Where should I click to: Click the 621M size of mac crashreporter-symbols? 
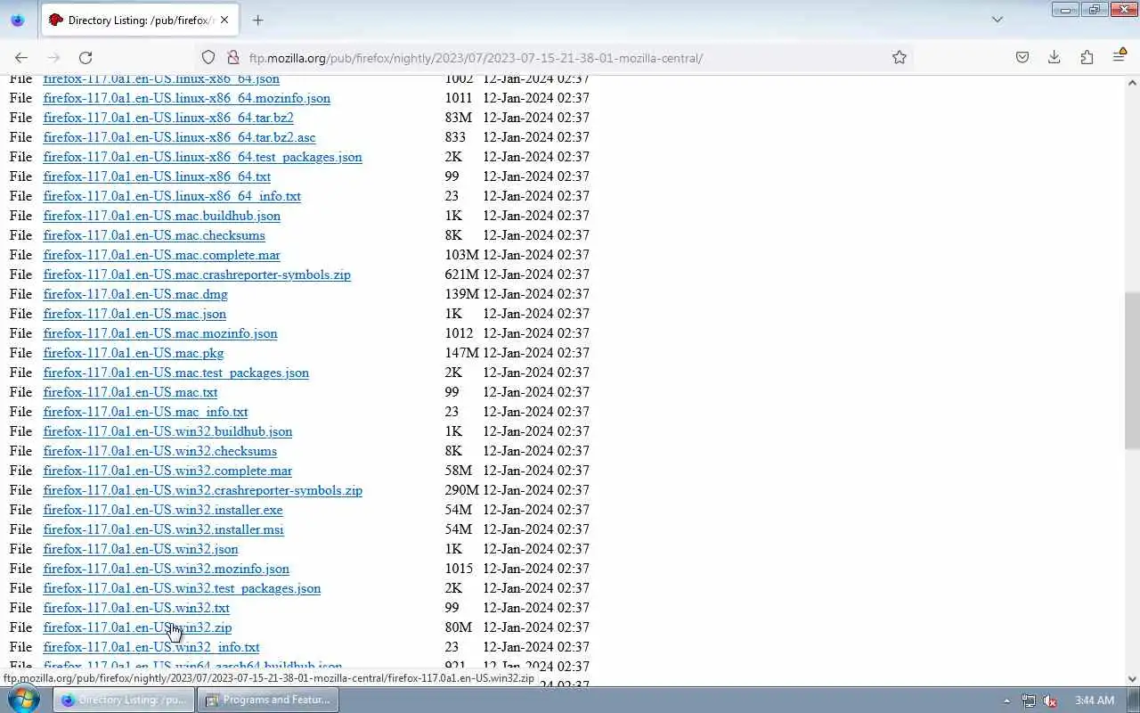pos(462,275)
